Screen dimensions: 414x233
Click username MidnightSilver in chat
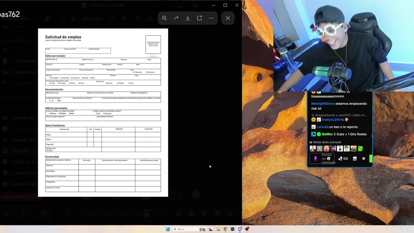(322, 104)
